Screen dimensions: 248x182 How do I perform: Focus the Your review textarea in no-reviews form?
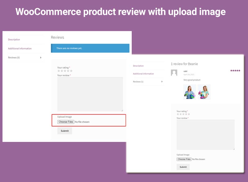pos(90,94)
